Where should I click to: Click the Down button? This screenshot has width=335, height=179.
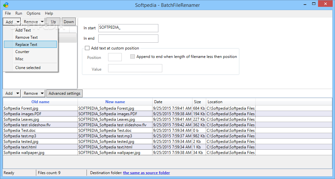point(69,22)
